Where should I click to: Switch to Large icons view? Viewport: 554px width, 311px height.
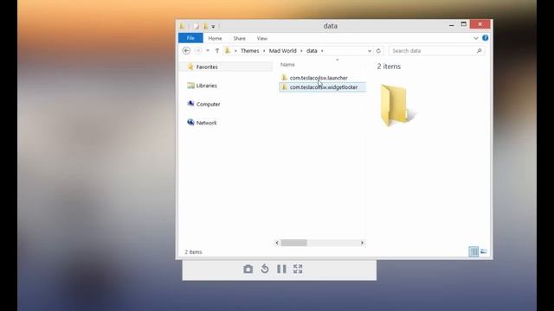(484, 251)
